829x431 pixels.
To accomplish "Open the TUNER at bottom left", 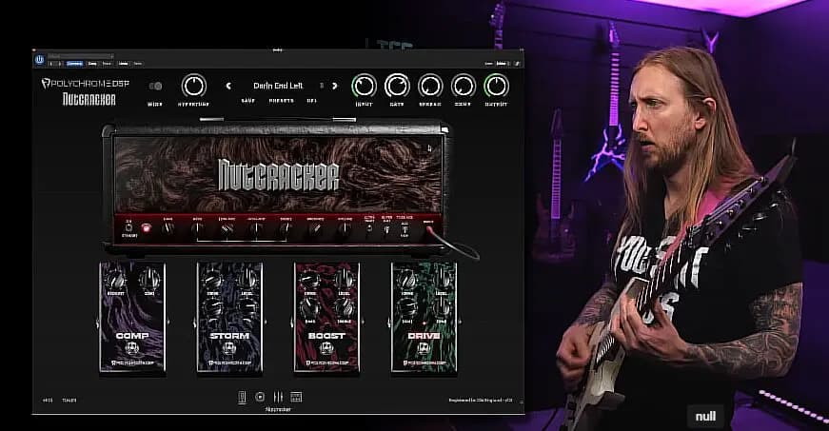I will [69, 401].
